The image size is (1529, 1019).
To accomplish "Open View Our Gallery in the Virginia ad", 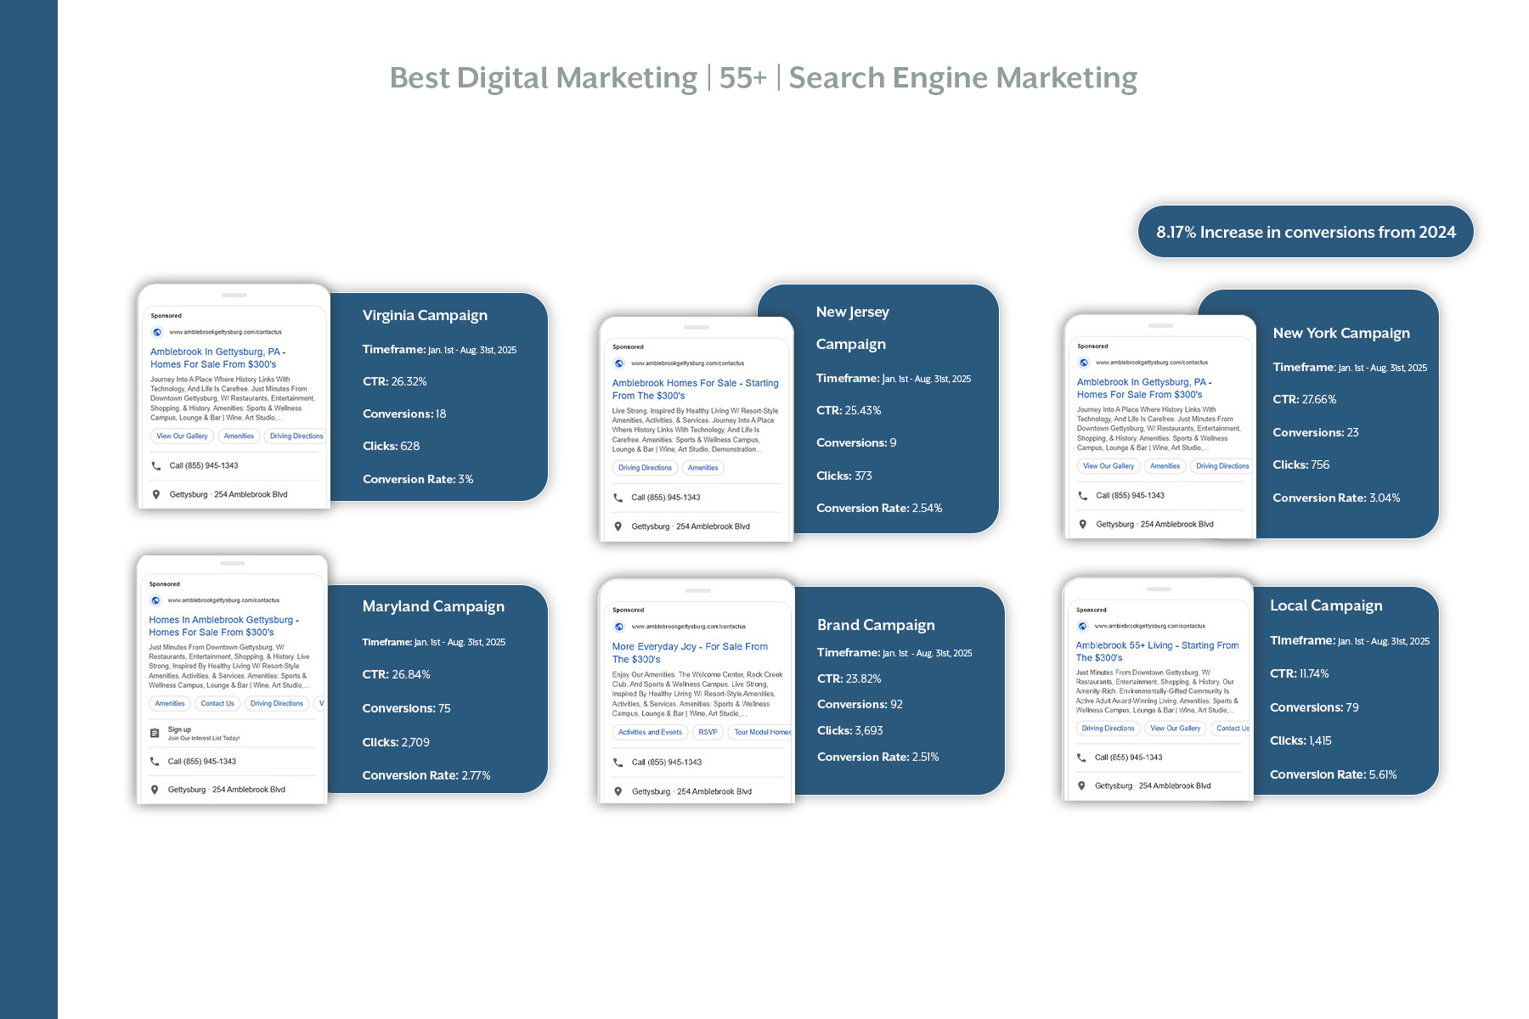I will (x=182, y=436).
